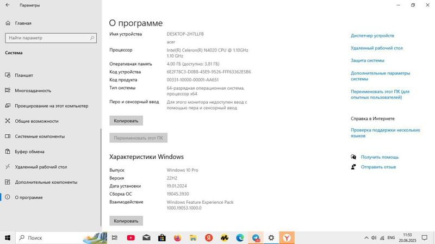This screenshot has width=435, height=244.
Task: Go back with the Settings back arrow
Action: tap(8, 5)
